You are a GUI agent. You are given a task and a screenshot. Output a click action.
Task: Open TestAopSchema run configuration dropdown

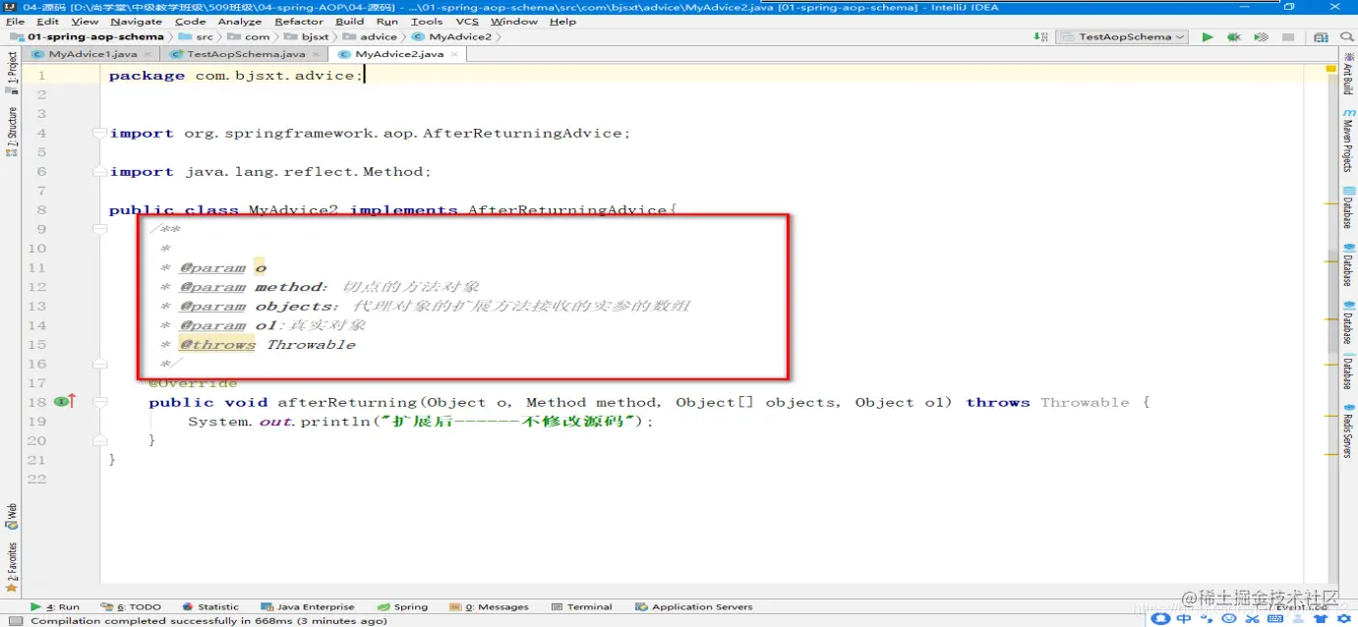pos(1122,37)
